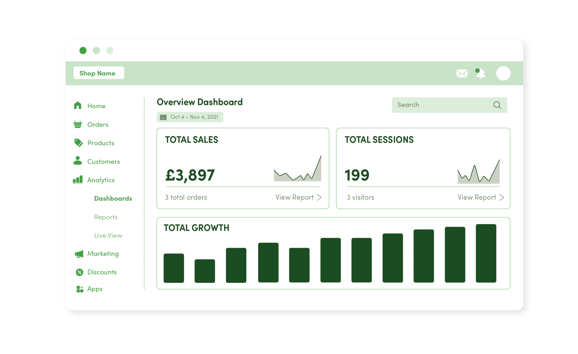Image resolution: width=578 pixels, height=354 pixels.
Task: Click the shortest bar in Total Growth chart
Action: coord(205,271)
